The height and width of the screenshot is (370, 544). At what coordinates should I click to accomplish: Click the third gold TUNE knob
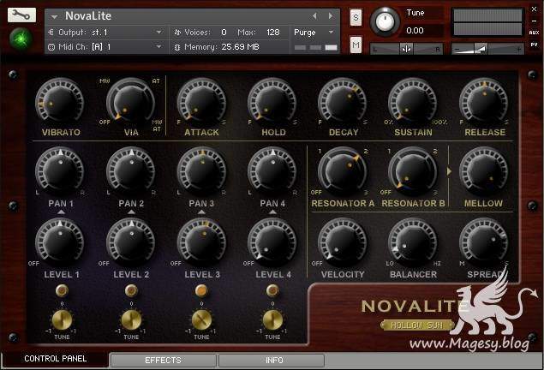[x=201, y=319]
